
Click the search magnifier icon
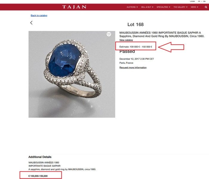(206, 7)
